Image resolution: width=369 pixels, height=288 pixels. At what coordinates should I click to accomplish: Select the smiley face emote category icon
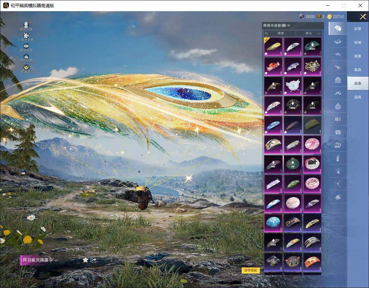pos(338,80)
